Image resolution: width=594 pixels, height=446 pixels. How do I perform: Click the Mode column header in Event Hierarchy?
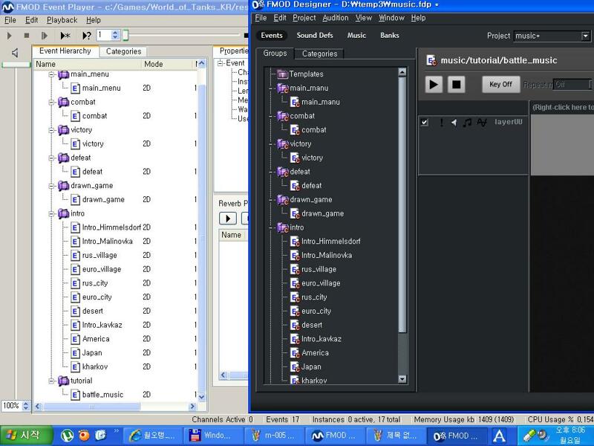pyautogui.click(x=168, y=64)
